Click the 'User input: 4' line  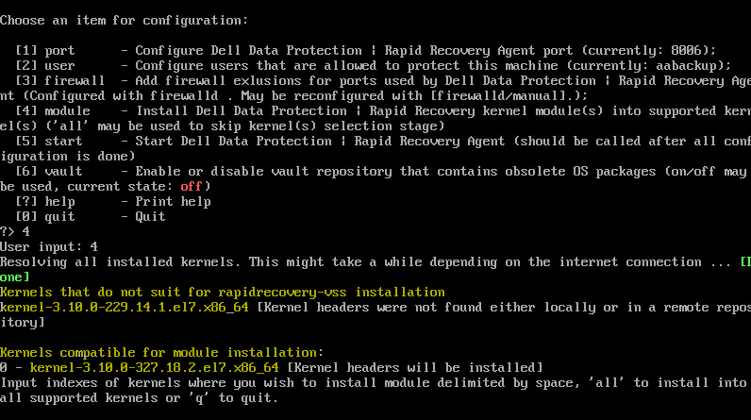(x=49, y=246)
